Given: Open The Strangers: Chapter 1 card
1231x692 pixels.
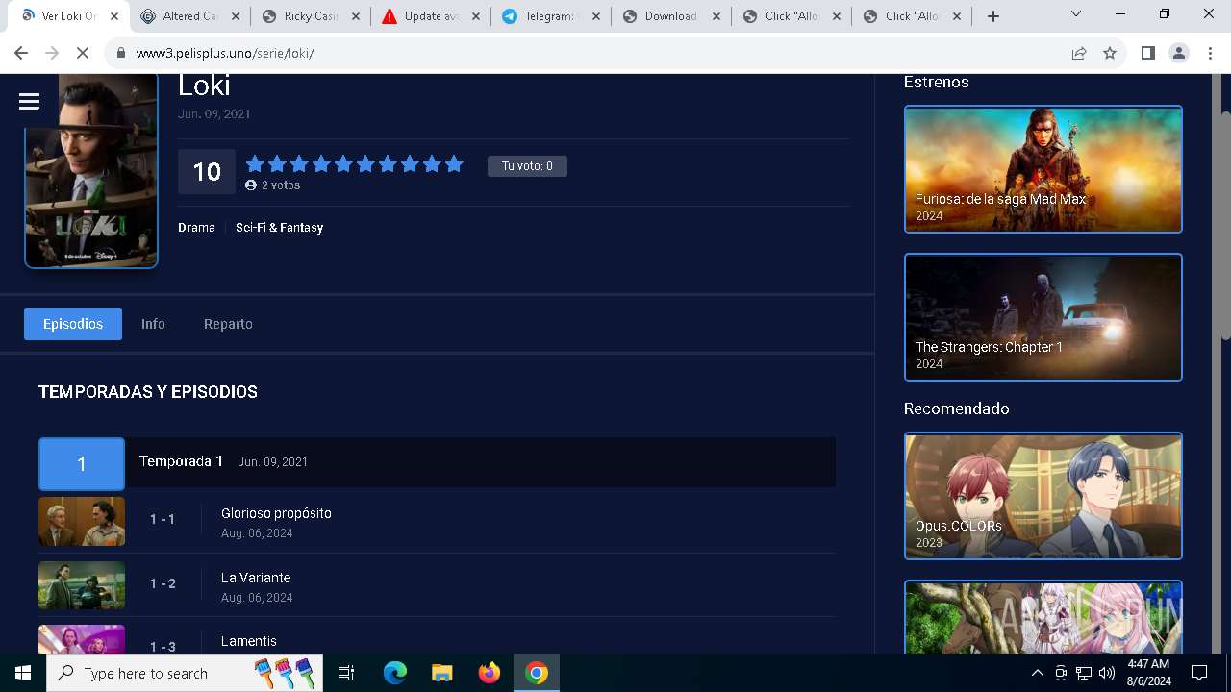Looking at the screenshot, I should tap(1043, 317).
